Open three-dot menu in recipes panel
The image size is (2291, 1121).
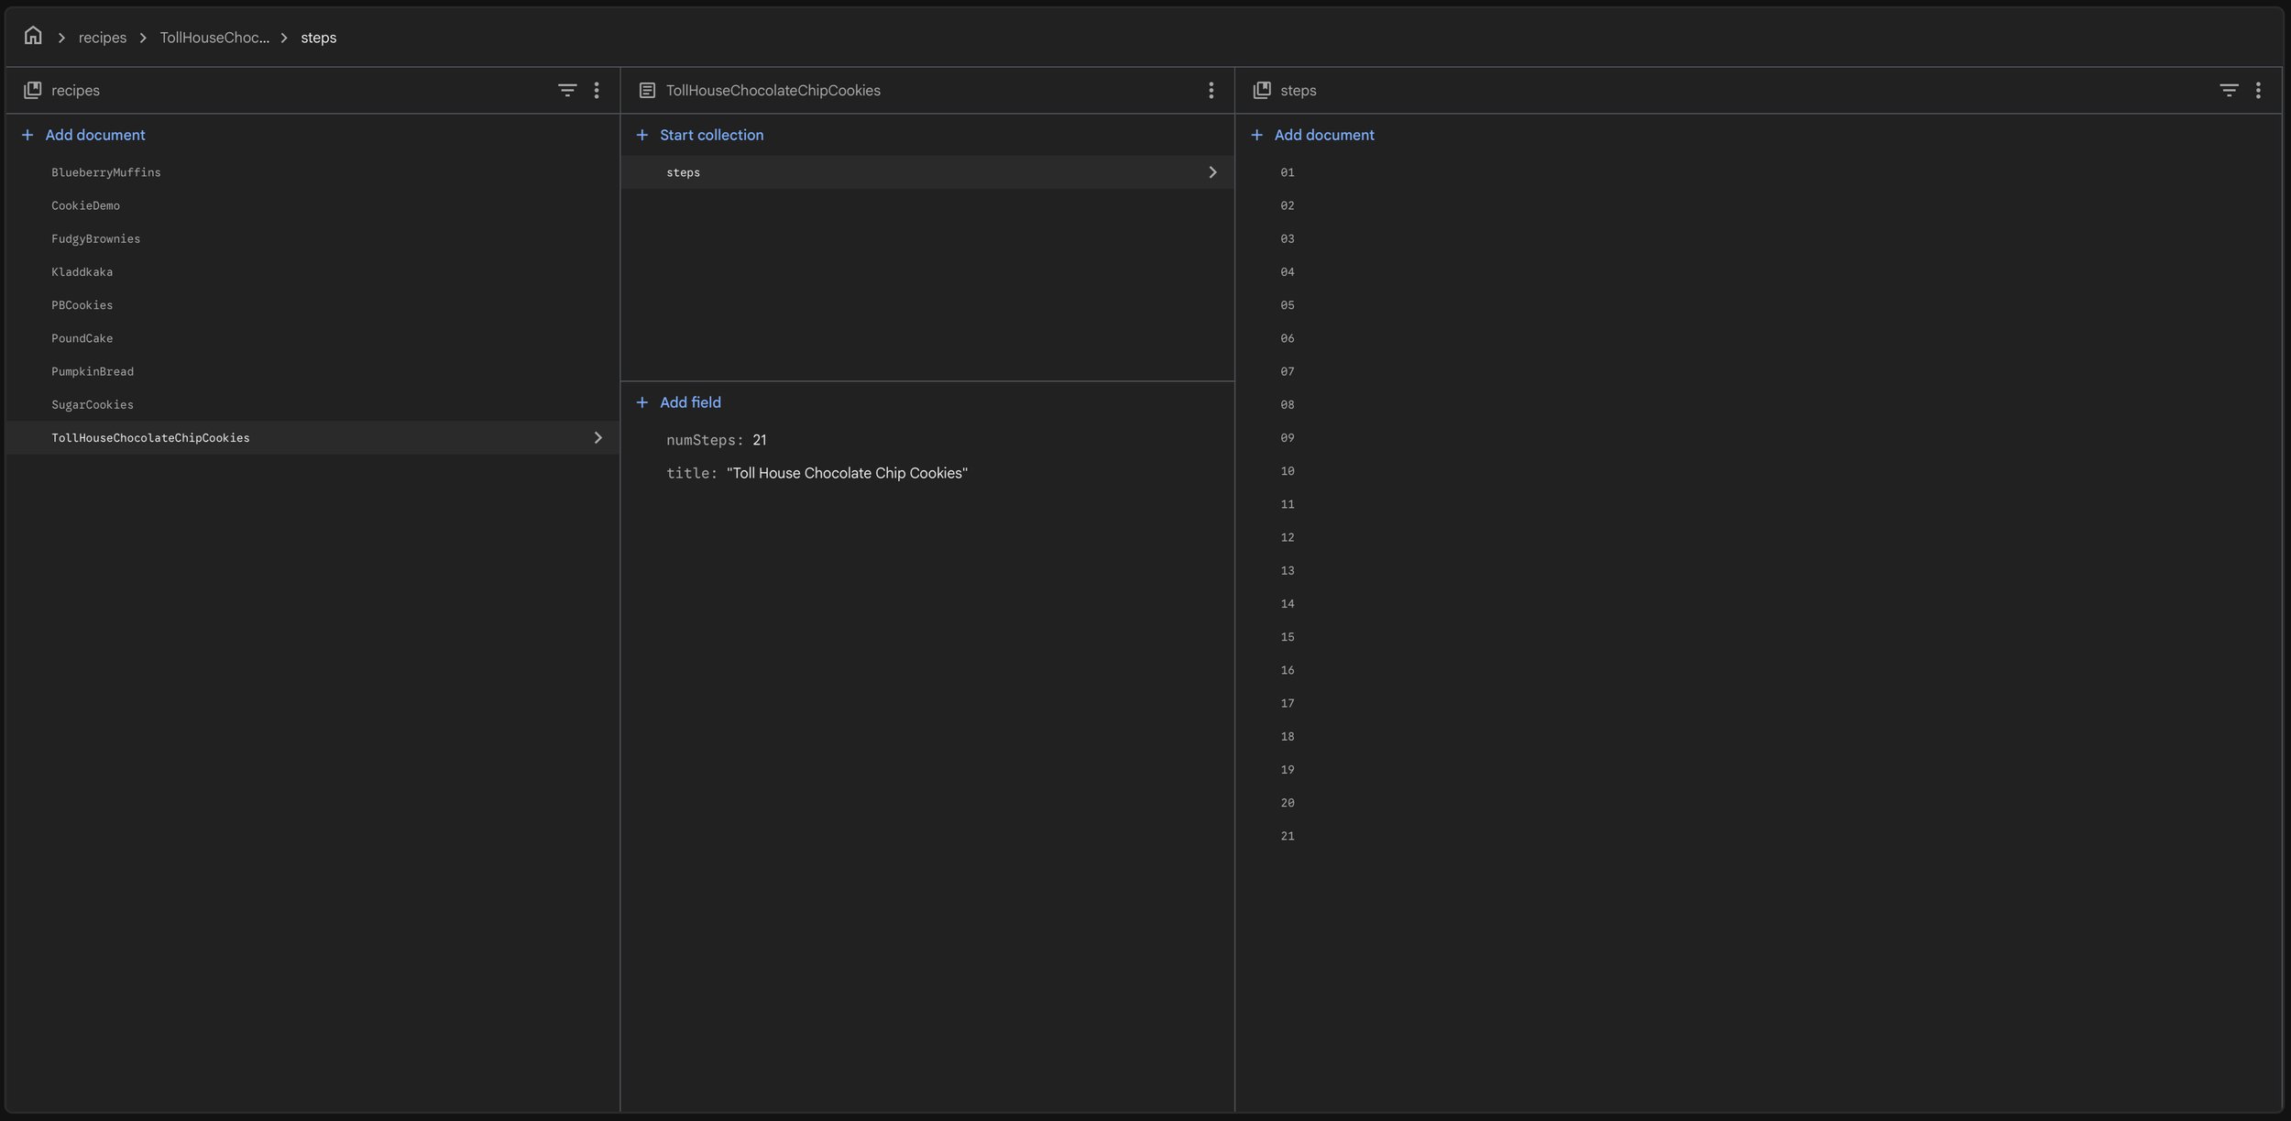point(597,90)
